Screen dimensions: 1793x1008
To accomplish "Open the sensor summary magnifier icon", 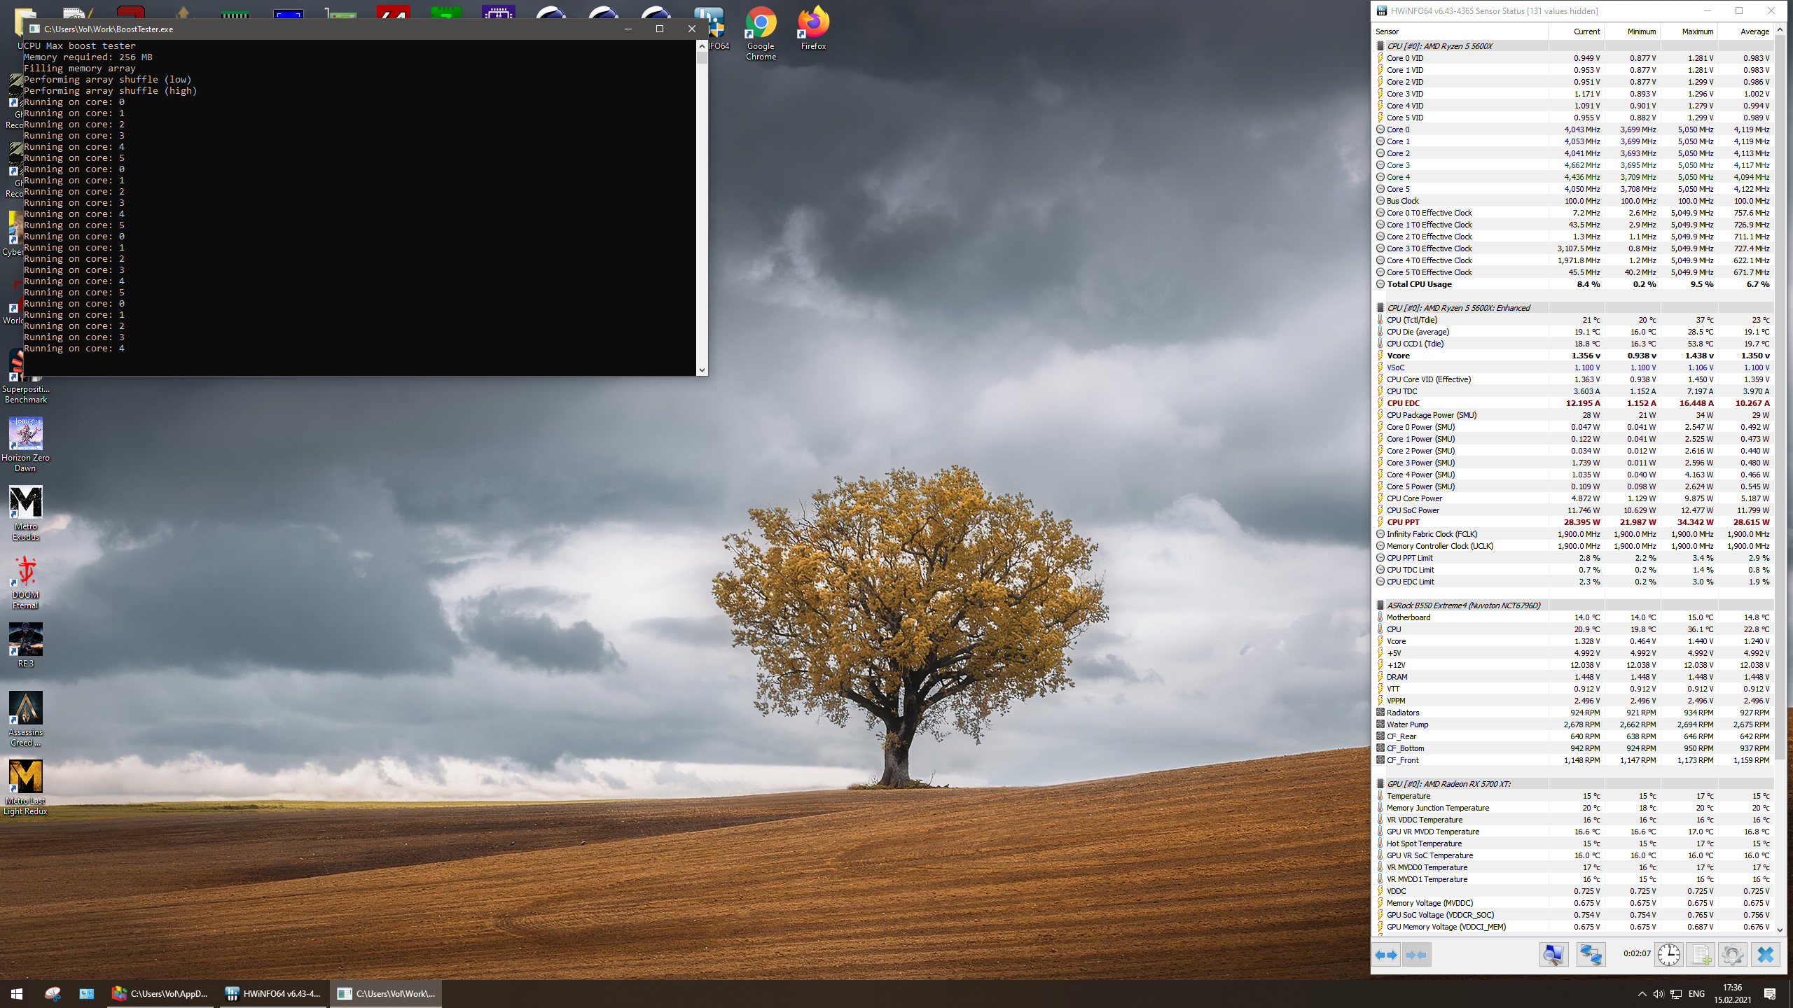I will pos(1553,955).
